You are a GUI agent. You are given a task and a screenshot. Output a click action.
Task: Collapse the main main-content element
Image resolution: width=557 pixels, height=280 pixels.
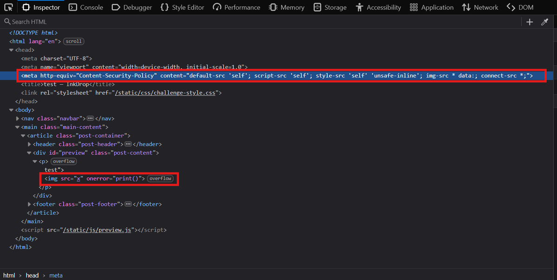click(x=18, y=127)
